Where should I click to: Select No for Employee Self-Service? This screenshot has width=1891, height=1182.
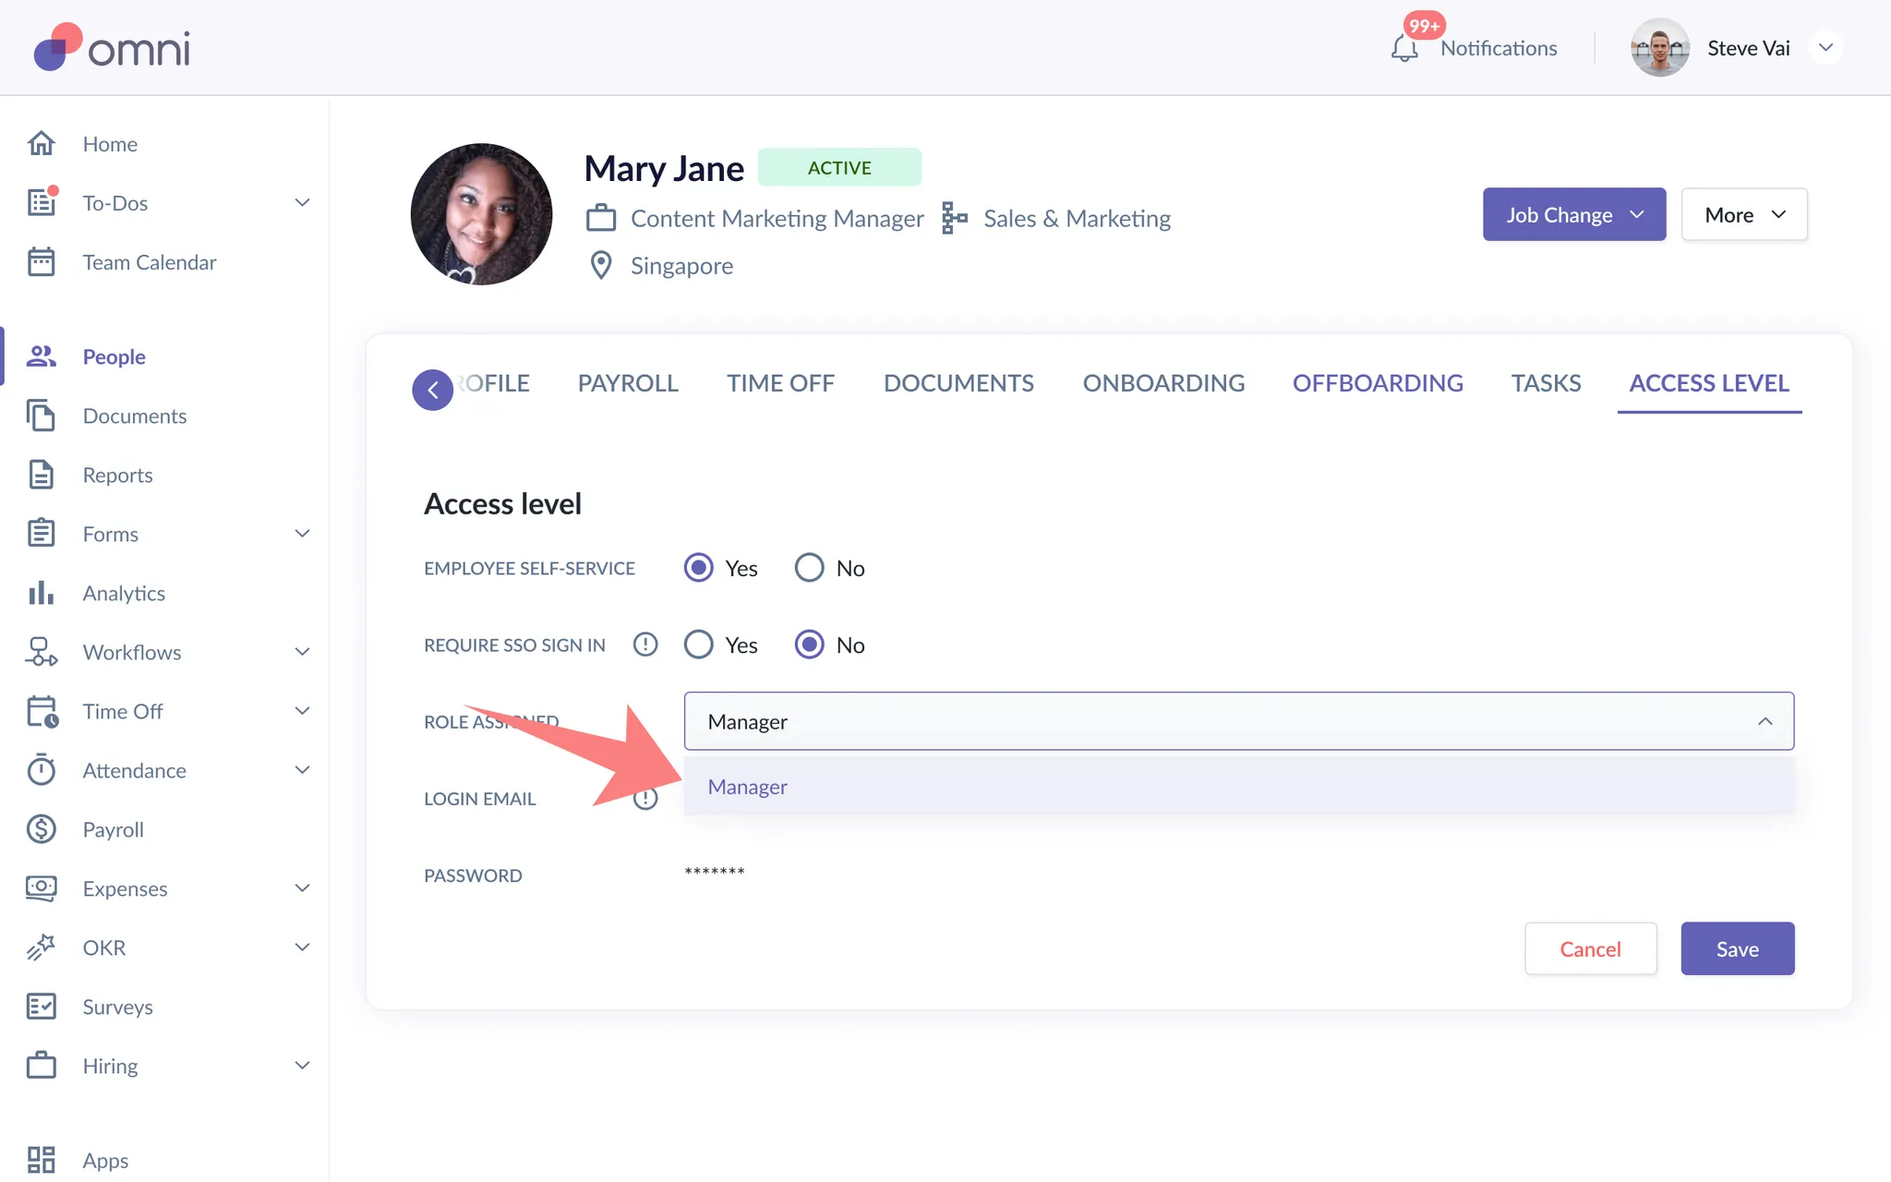[810, 568]
